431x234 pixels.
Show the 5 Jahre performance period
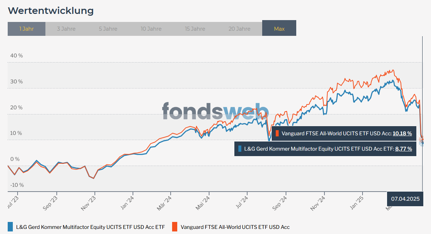tap(108, 29)
